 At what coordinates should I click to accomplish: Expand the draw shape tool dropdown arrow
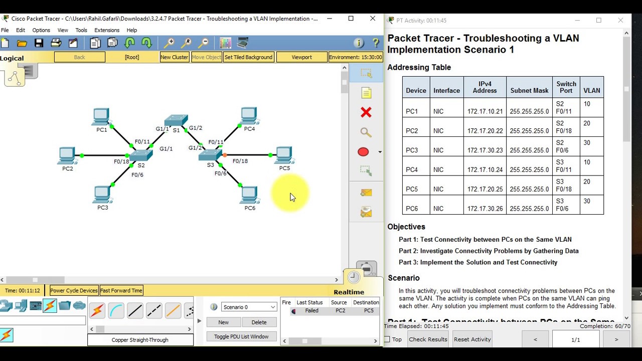click(380, 152)
